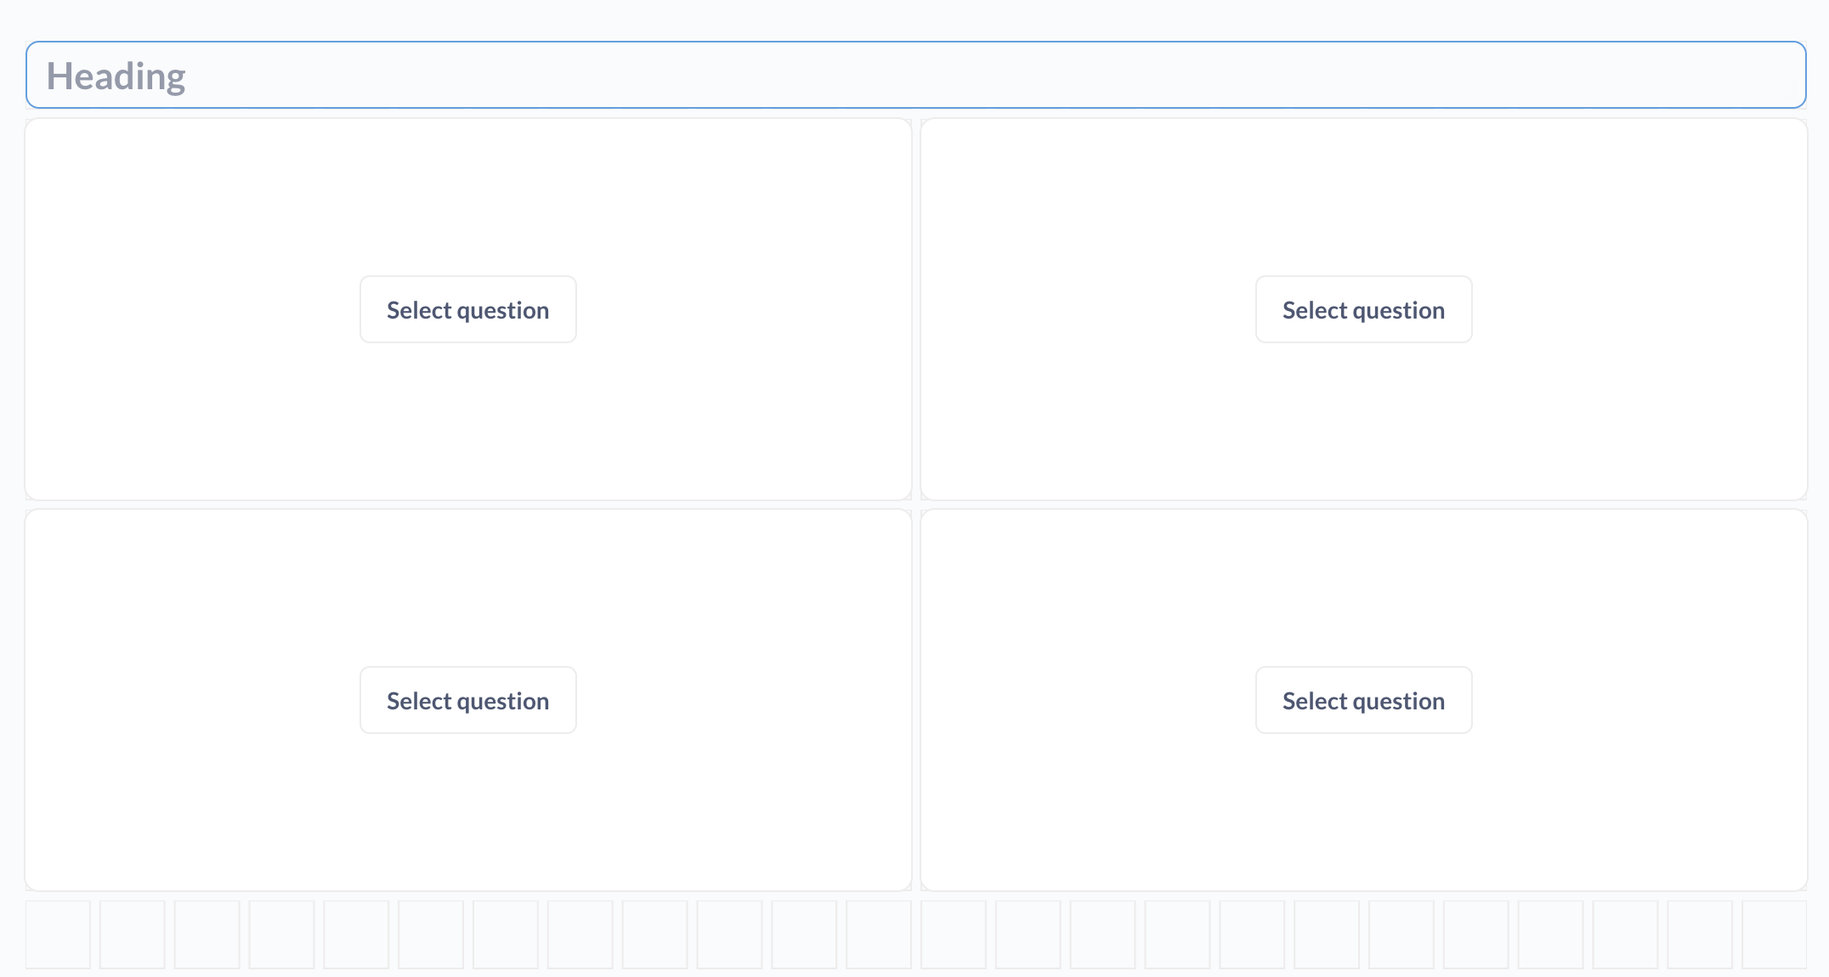Click the rightmost empty grid cell
Viewport: 1829px width, 977px height.
(x=1775, y=935)
